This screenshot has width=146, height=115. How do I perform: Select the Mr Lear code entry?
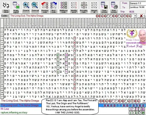(5, 109)
